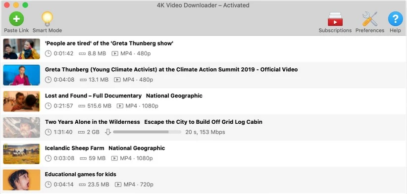The width and height of the screenshot is (407, 194).
Task: Click the MP4 play icon on Lost and Found
Action: pos(120,106)
